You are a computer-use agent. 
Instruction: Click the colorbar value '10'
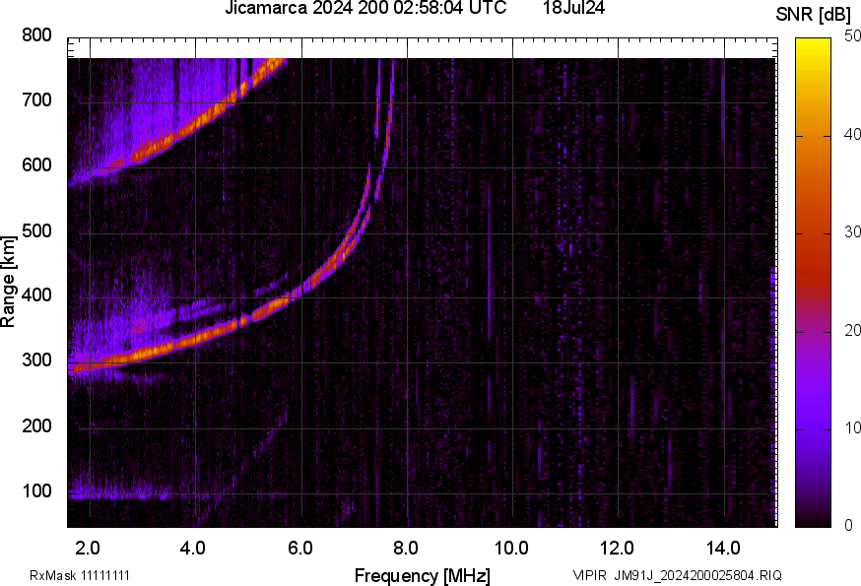(x=852, y=427)
